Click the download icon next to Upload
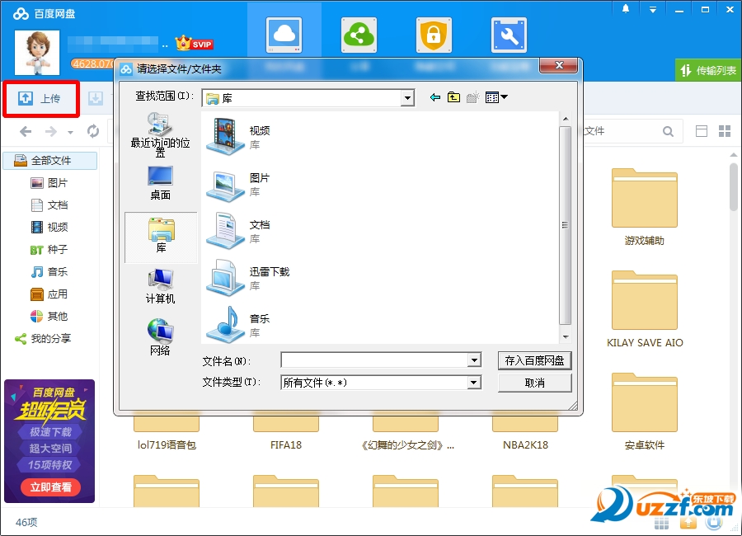Screen dimensions: 742x536 (x=96, y=98)
